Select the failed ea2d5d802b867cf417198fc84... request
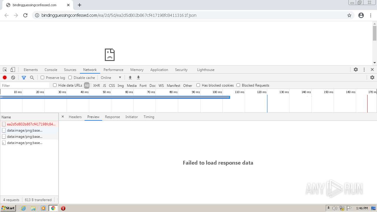The width and height of the screenshot is (377, 212). click(29, 124)
